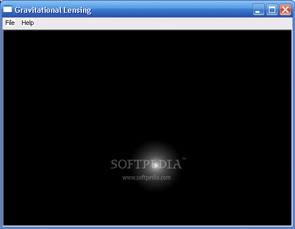Open the Help menu
Image resolution: width=295 pixels, height=229 pixels.
click(x=28, y=23)
